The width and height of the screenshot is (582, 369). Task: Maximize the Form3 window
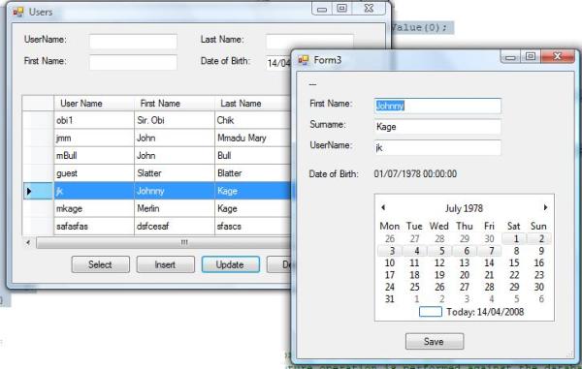(532, 57)
